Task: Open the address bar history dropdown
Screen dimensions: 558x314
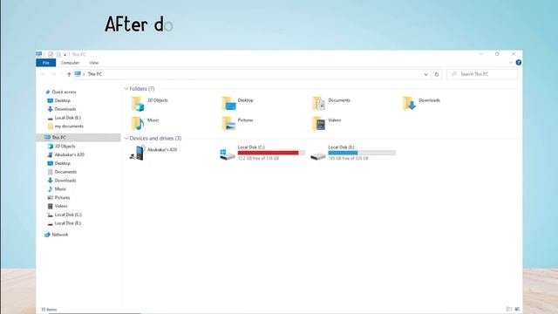Action: pos(426,74)
